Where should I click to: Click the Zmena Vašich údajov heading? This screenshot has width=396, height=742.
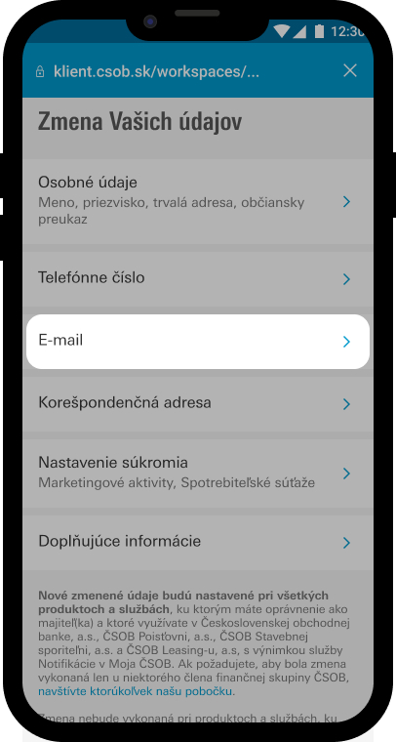click(x=139, y=122)
